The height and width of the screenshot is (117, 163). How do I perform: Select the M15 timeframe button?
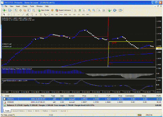click(61, 14)
